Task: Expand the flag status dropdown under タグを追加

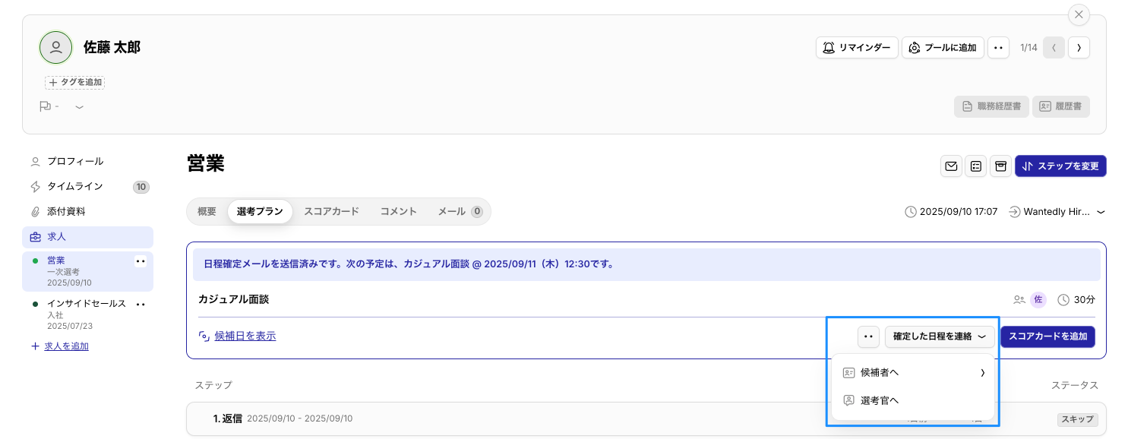Action: (79, 107)
